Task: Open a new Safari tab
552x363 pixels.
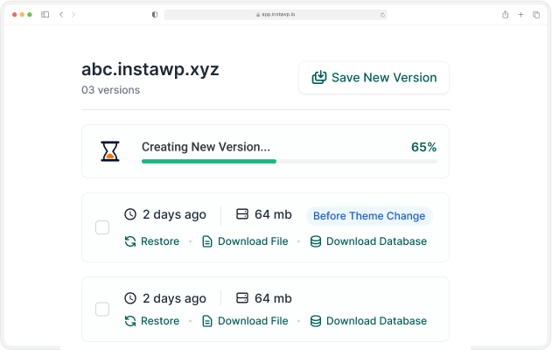Action: 521,15
